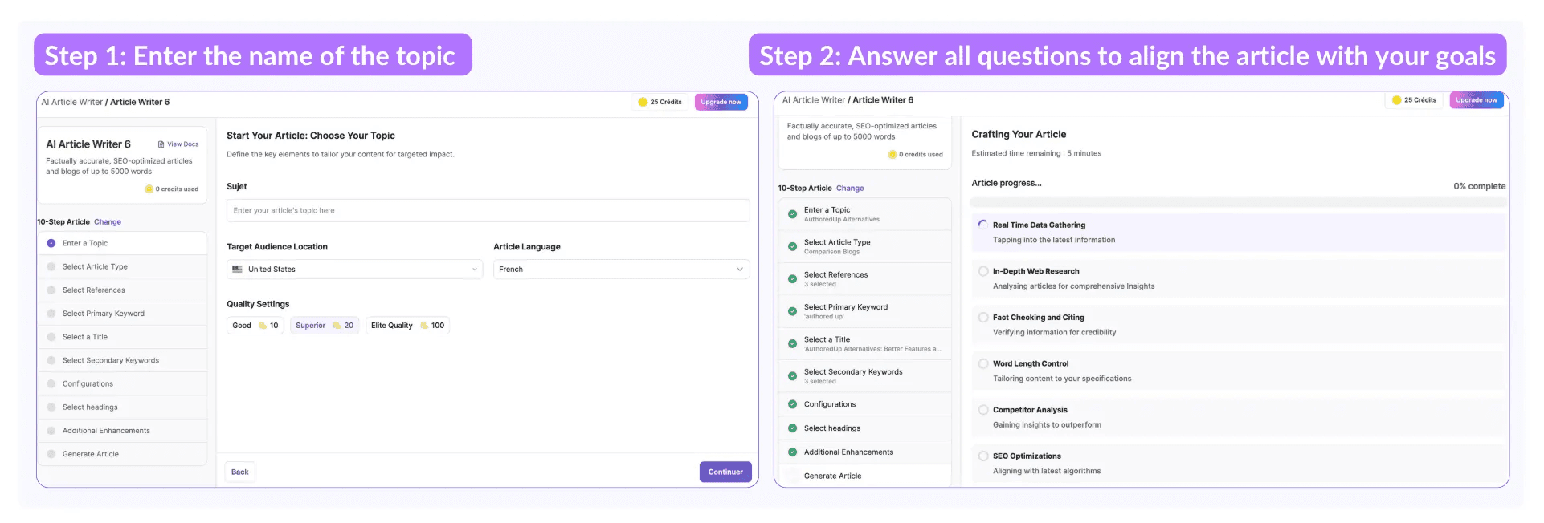The width and height of the screenshot is (1544, 523).
Task: Click the Sujet topic input field
Action: (x=488, y=211)
